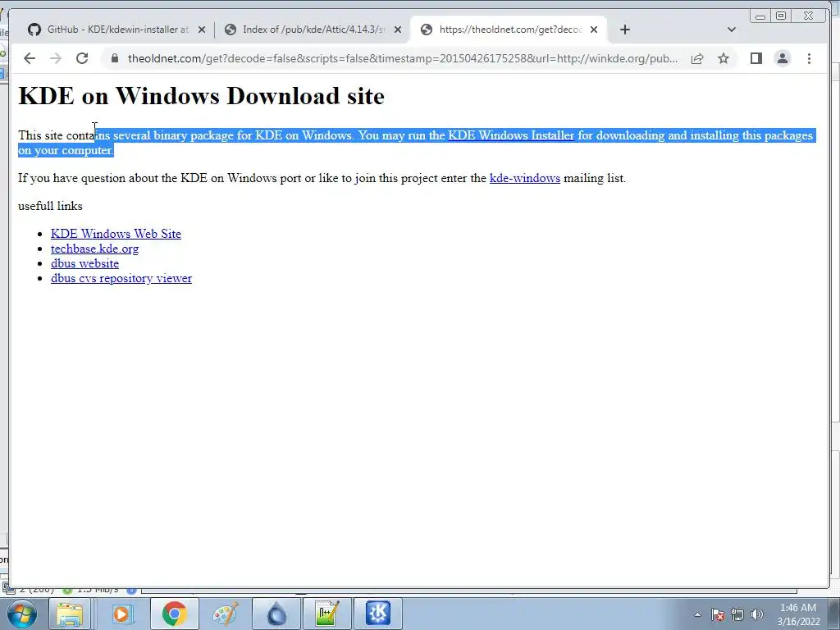Maximize the Chrome window
Viewport: 840px width, 630px height.
tap(781, 16)
